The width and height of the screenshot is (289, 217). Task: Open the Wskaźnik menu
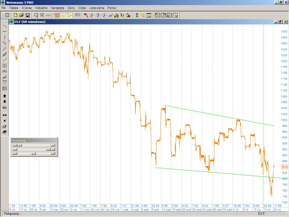(41, 8)
